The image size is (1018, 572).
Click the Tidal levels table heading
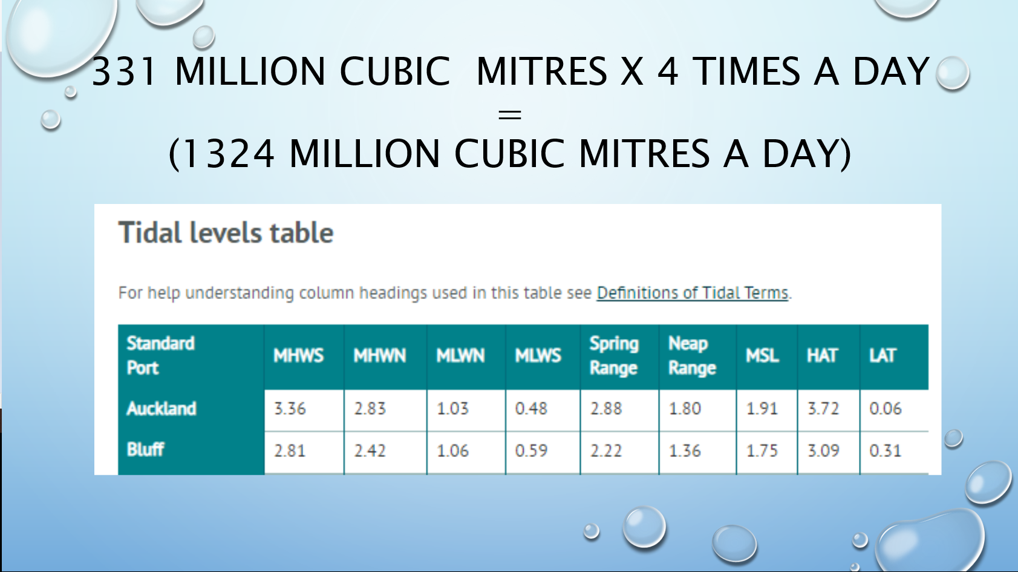point(226,233)
